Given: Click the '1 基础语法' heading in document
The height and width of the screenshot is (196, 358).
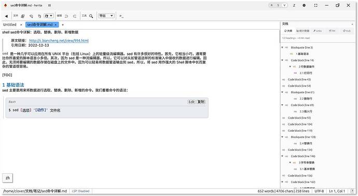Looking at the screenshot, I should pos(13,85).
